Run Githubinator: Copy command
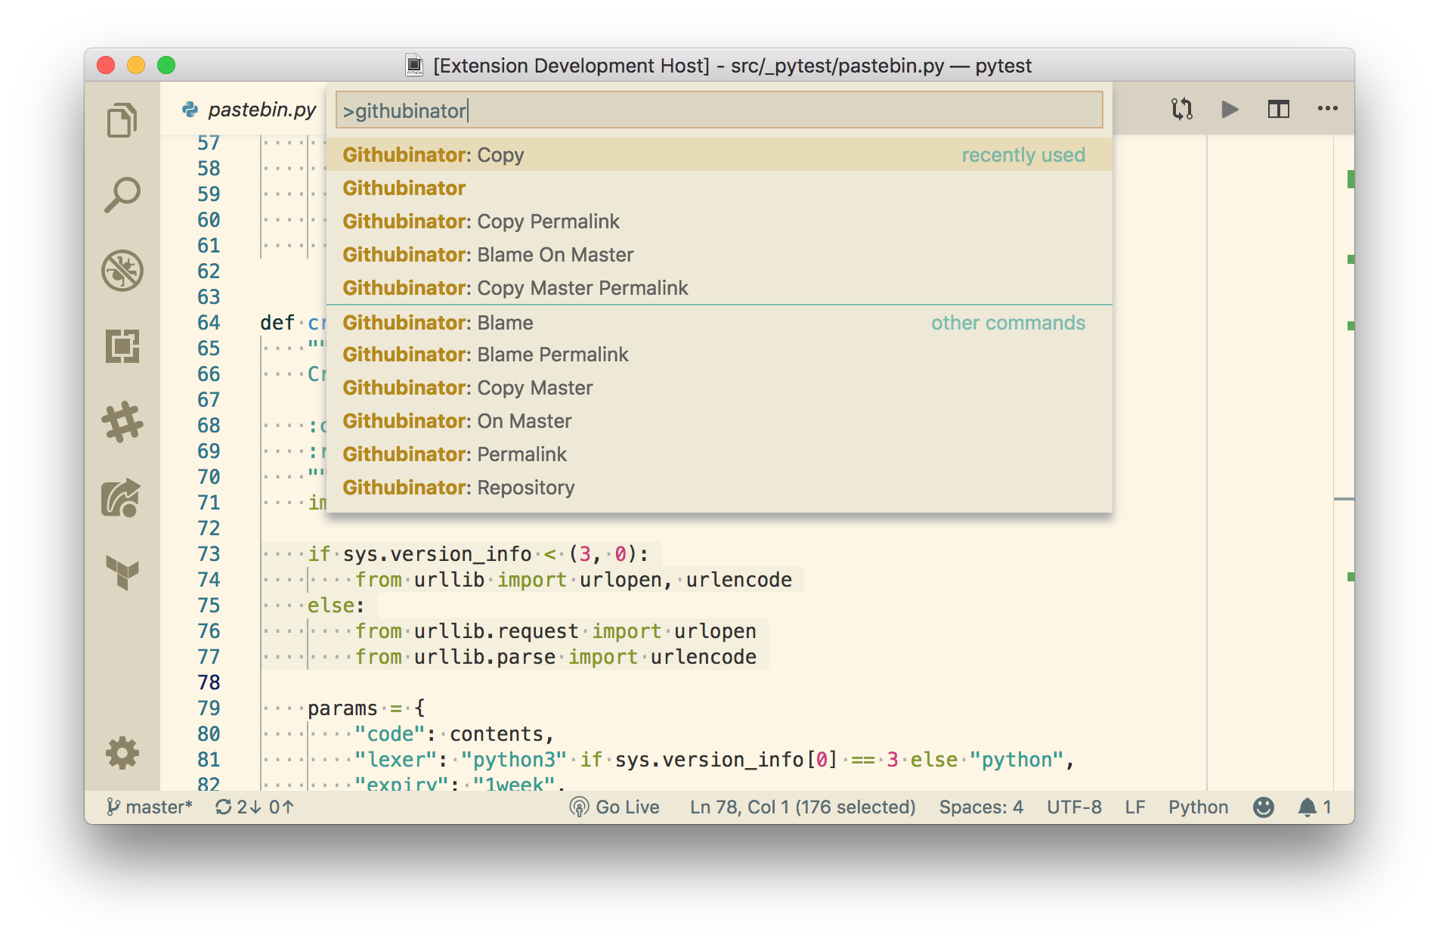The height and width of the screenshot is (945, 1439). pyautogui.click(x=719, y=155)
